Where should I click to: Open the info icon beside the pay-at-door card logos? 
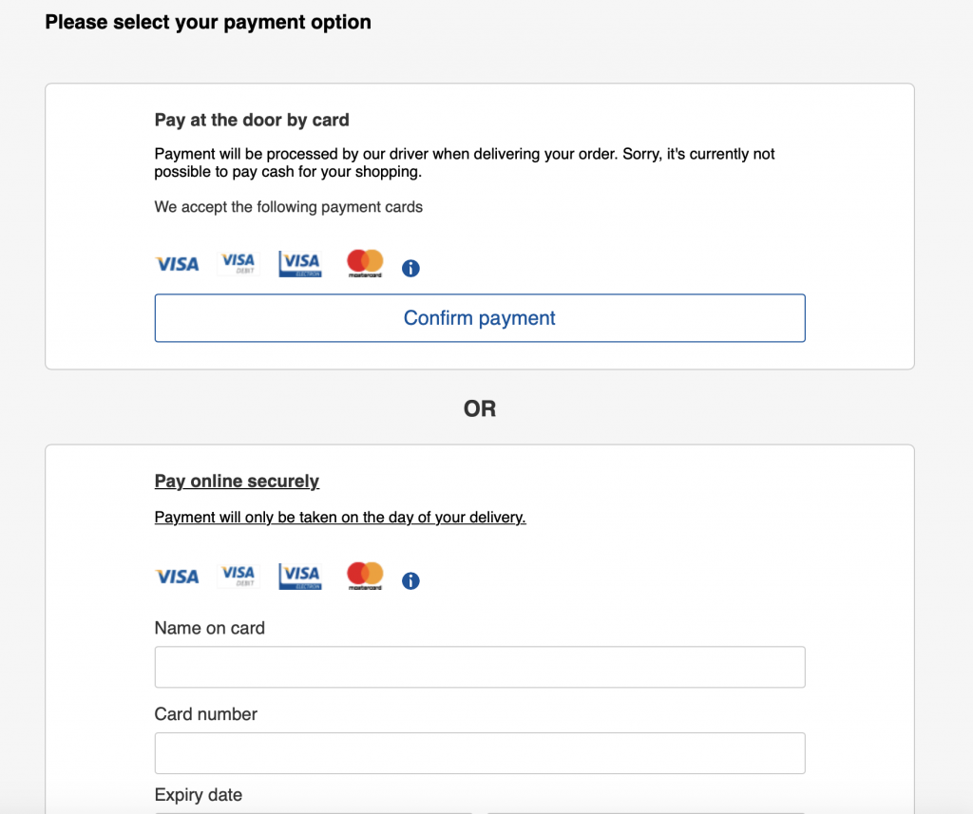[410, 268]
